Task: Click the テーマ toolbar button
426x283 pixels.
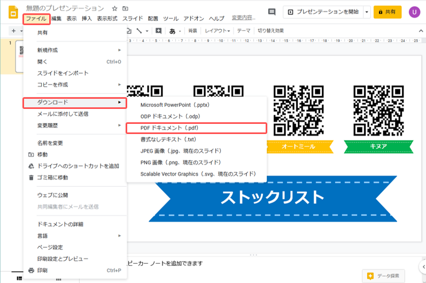Action: coord(243,31)
